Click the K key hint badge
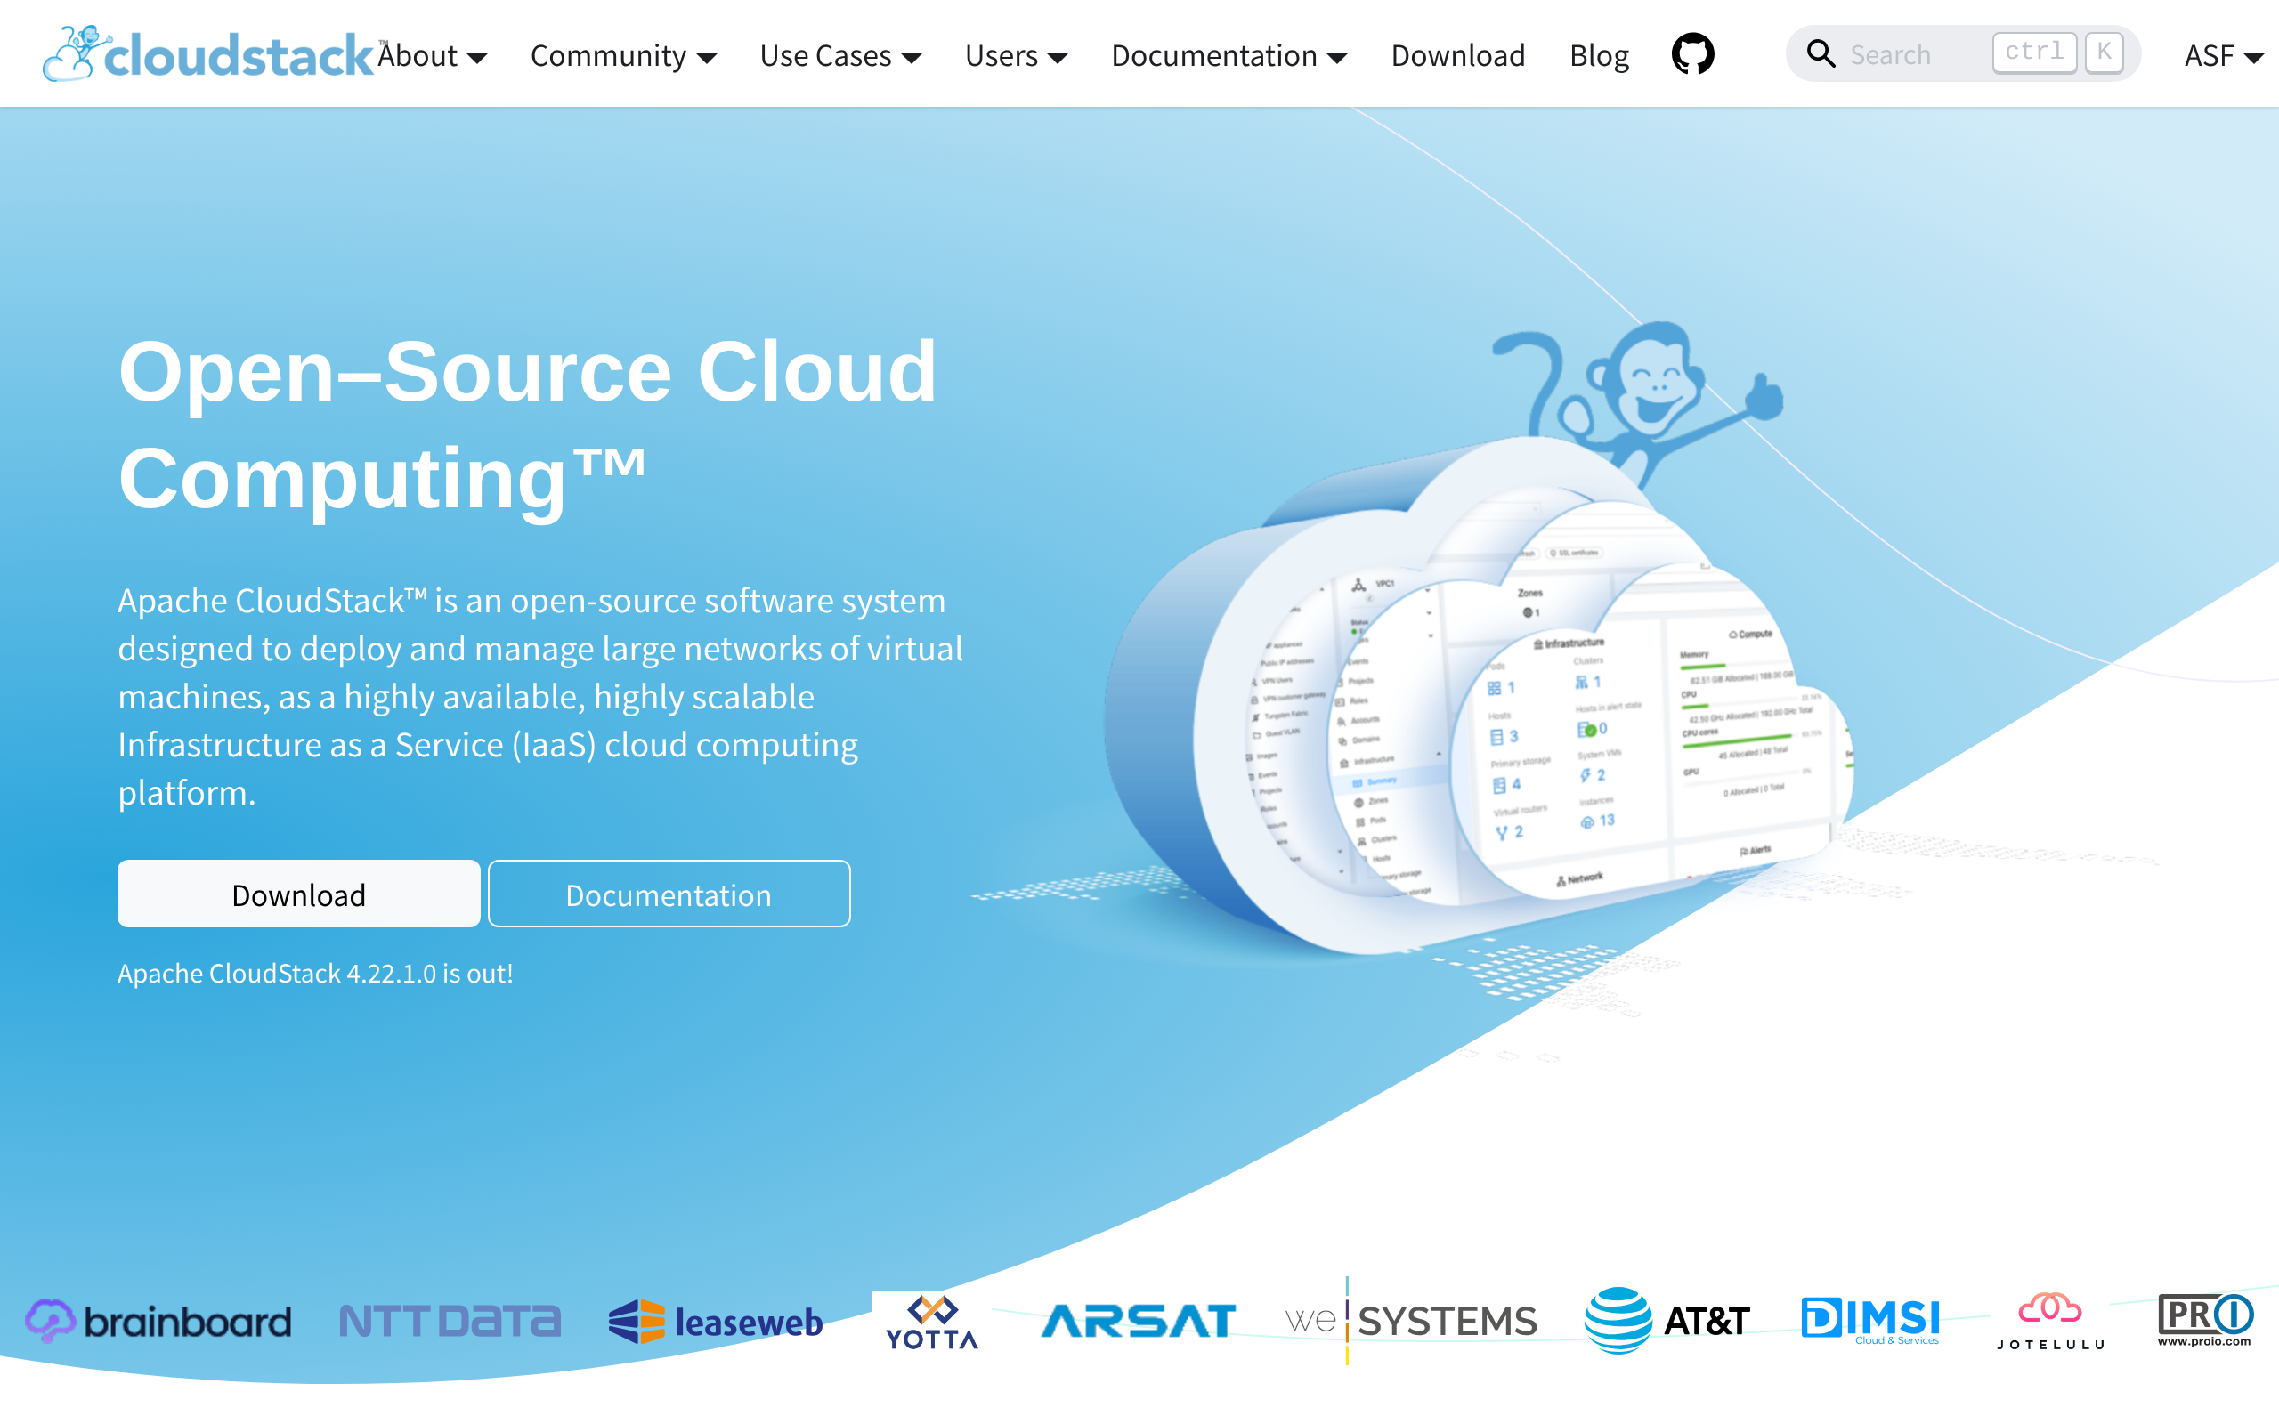Viewport: 2279px width, 1424px height. coord(2104,52)
